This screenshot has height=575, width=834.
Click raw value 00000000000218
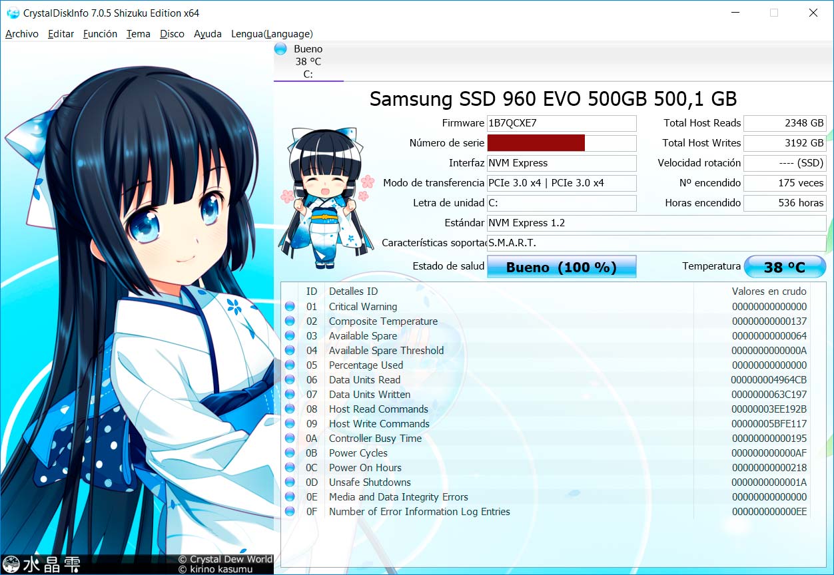pyautogui.click(x=769, y=468)
